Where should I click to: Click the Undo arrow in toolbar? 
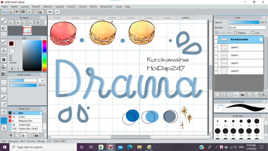click(x=50, y=12)
